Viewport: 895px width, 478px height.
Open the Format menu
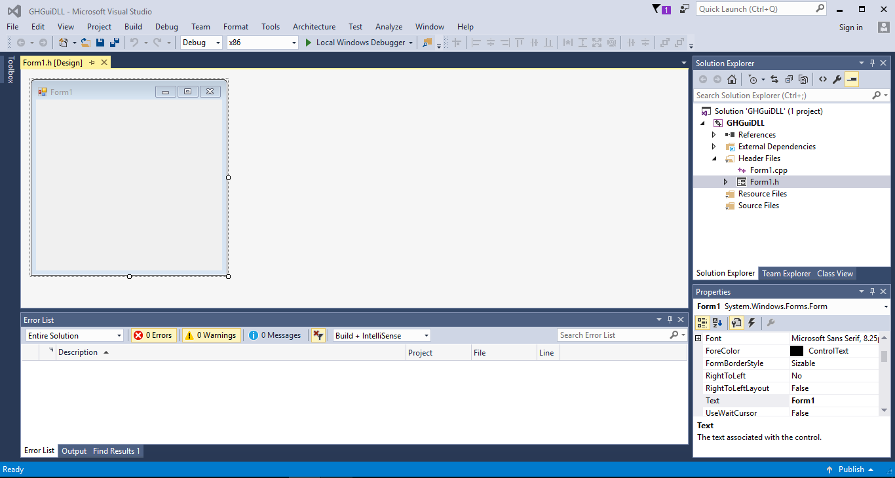coord(236,27)
